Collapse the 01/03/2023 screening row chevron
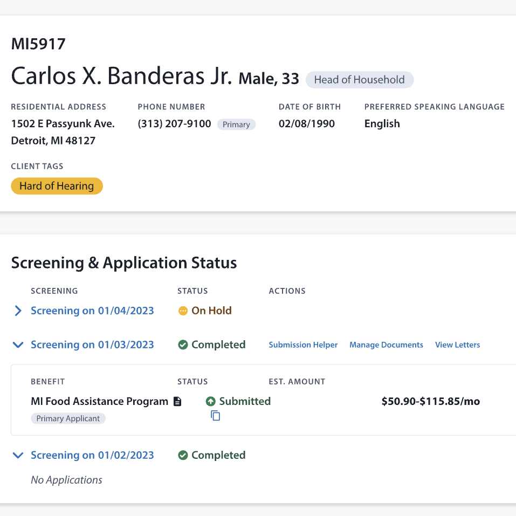 (18, 345)
